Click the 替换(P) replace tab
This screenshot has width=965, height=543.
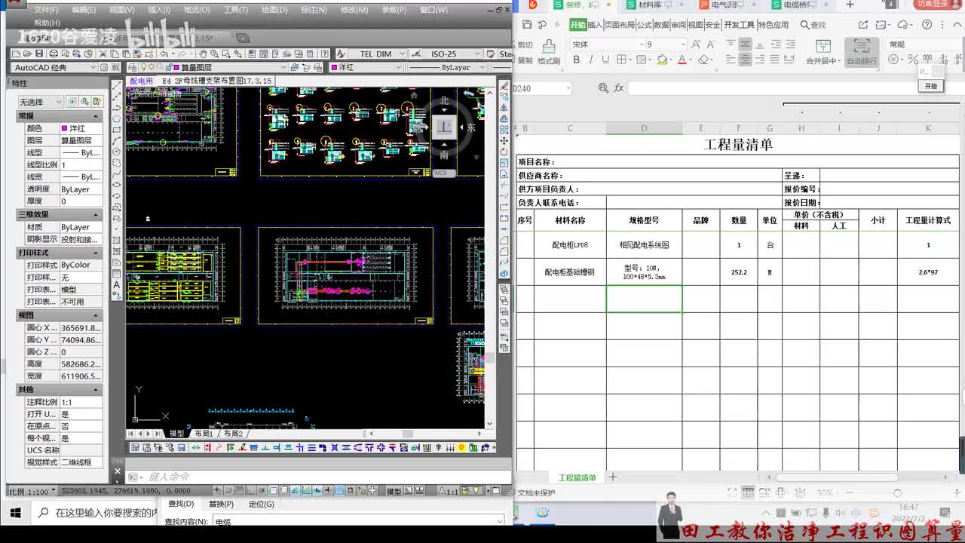221,504
